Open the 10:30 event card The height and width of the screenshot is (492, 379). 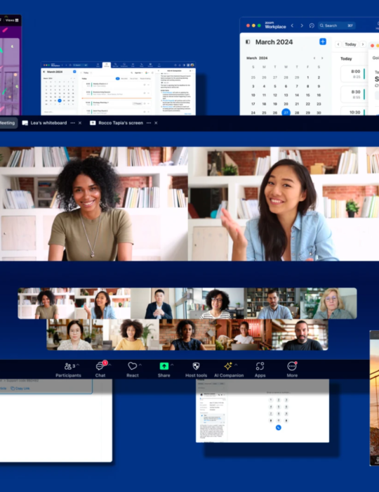coord(354,111)
